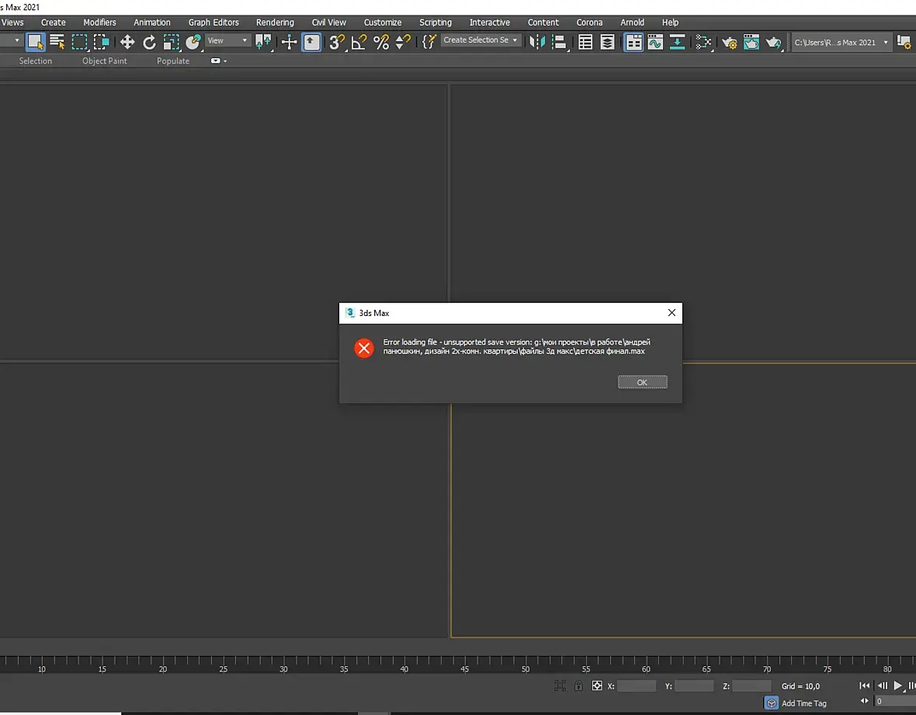Activate Select and Move tool
This screenshot has width=916, height=715.
pyautogui.click(x=127, y=42)
